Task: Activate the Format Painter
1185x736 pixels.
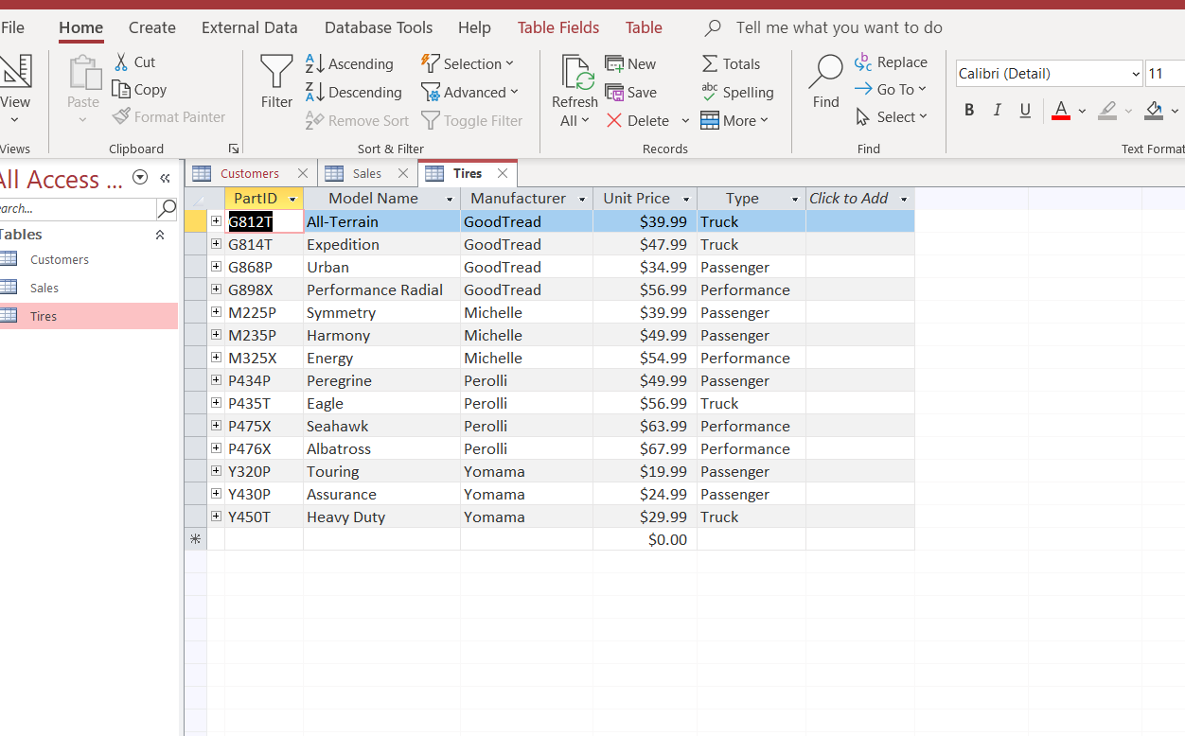Action: pyautogui.click(x=169, y=116)
